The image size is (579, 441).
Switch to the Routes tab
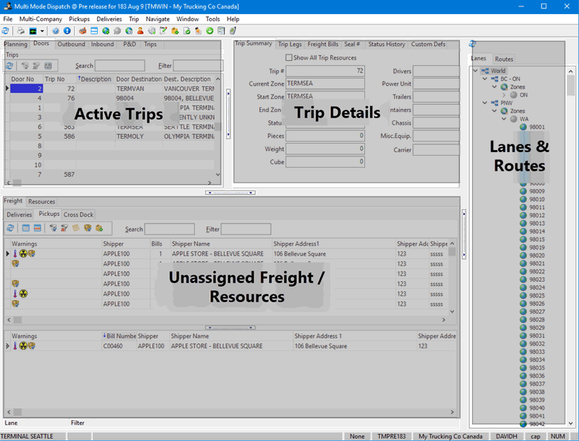click(x=504, y=59)
